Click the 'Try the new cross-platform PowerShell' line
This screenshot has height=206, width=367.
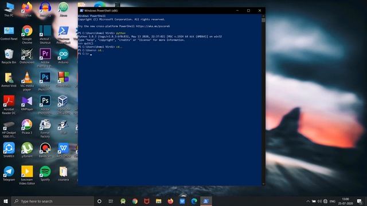tap(124, 26)
